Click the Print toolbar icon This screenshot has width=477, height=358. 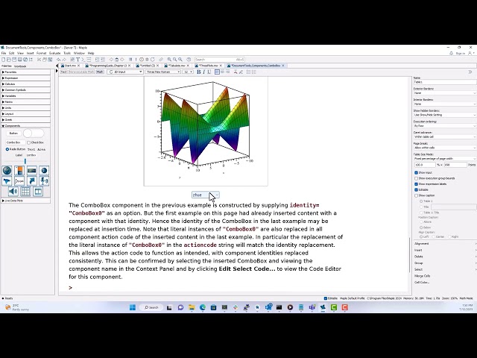tap(20, 60)
